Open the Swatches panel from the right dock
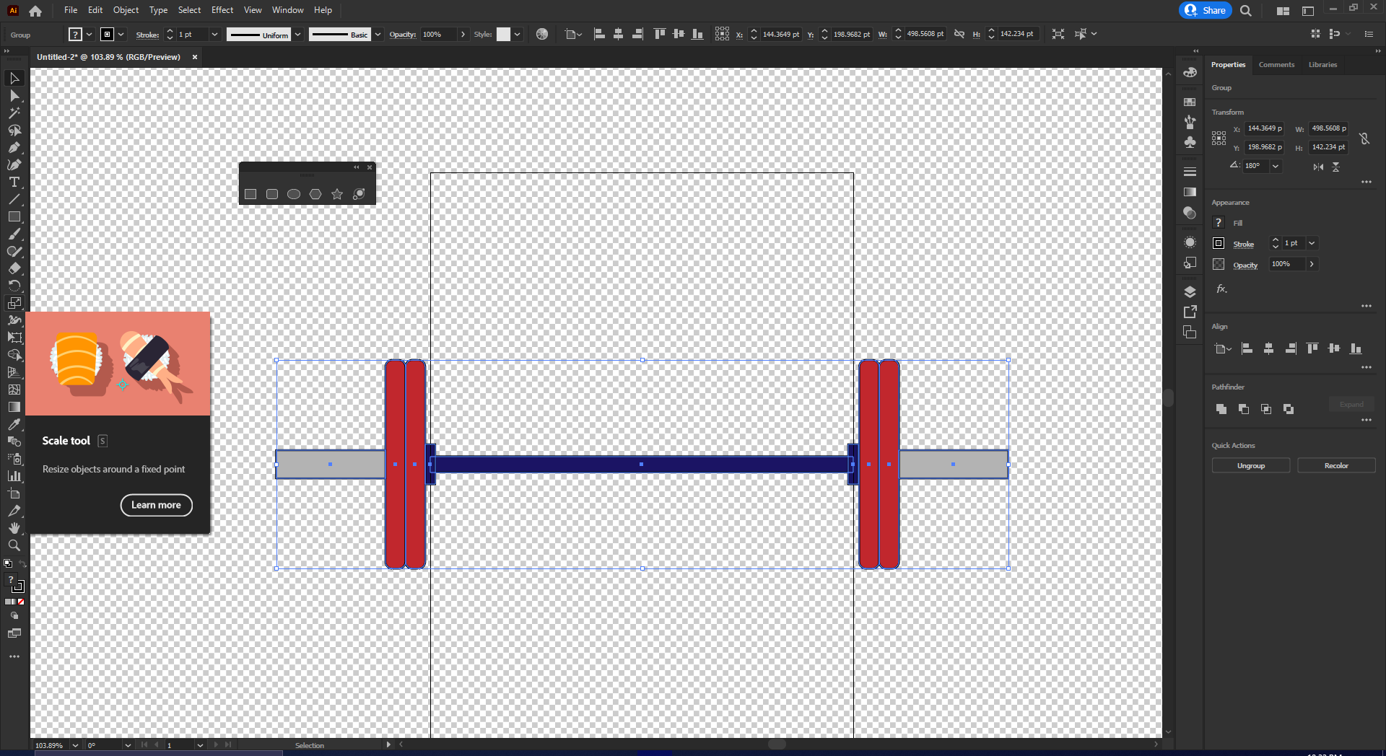 1190,102
